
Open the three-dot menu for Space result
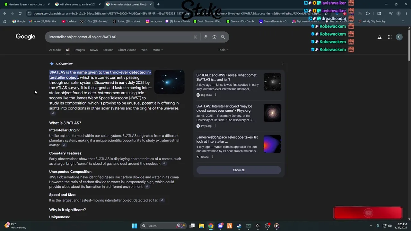[212, 157]
